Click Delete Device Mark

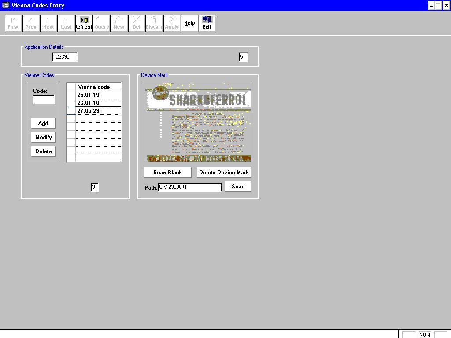click(x=223, y=172)
